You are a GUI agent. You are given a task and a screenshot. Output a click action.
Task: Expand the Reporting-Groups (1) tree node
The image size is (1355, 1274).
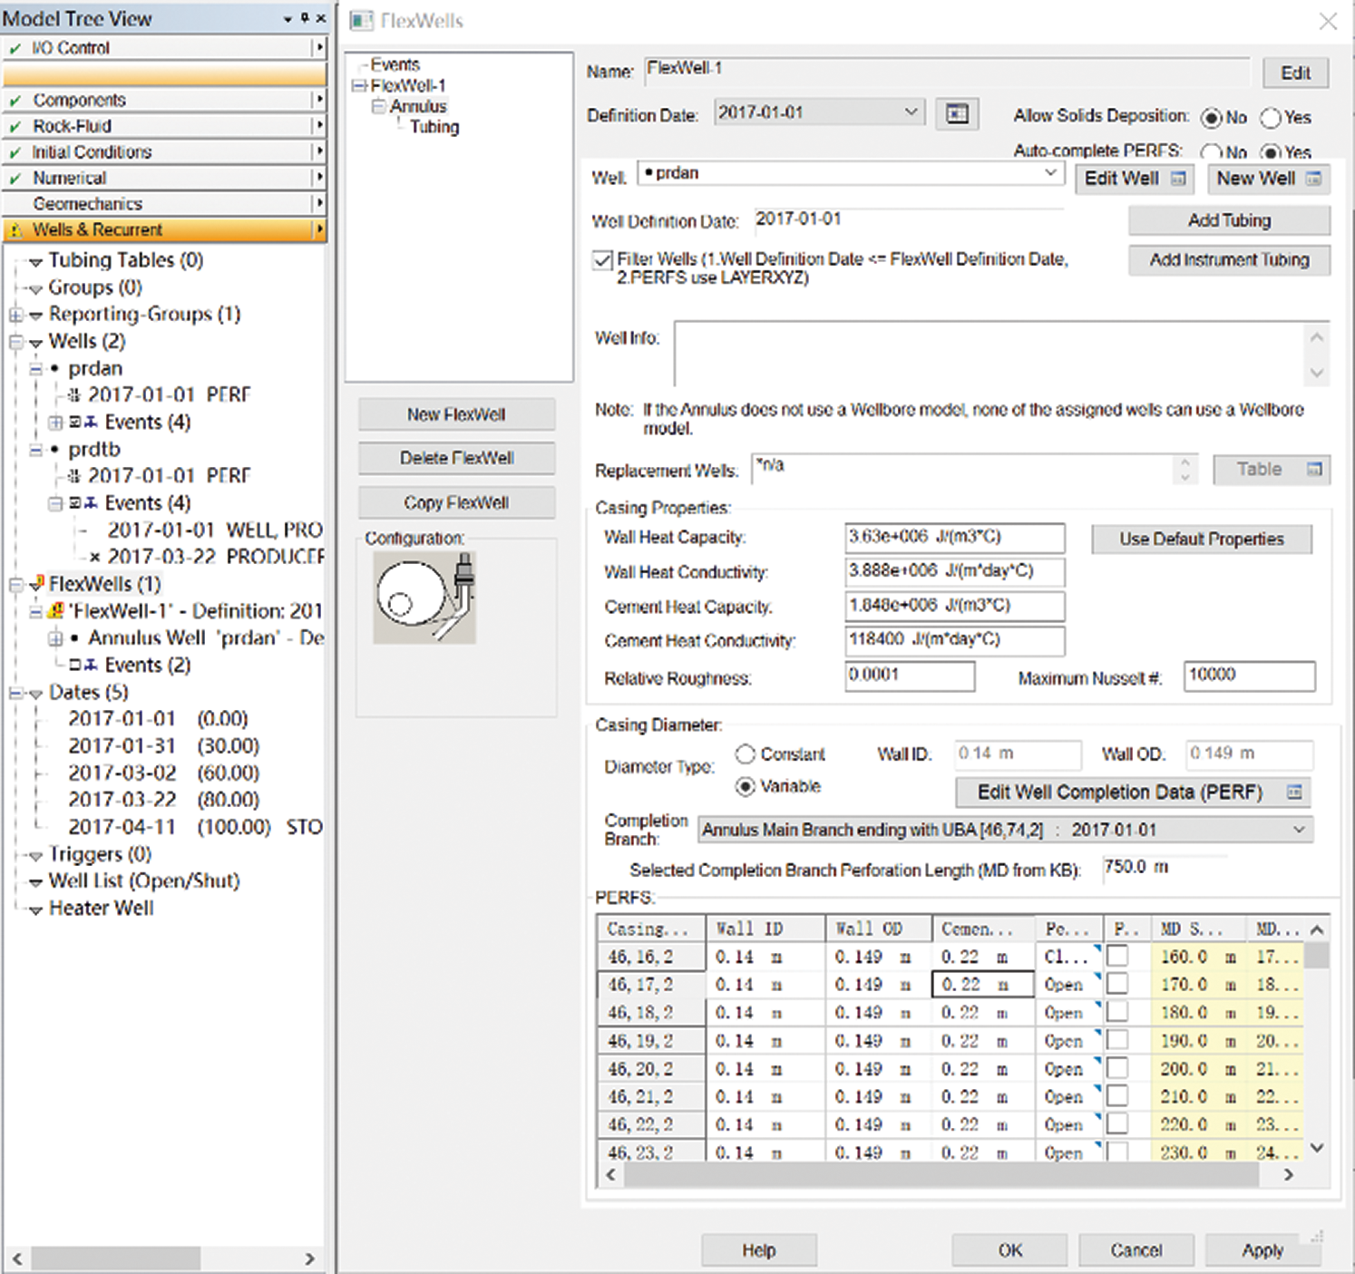point(15,315)
